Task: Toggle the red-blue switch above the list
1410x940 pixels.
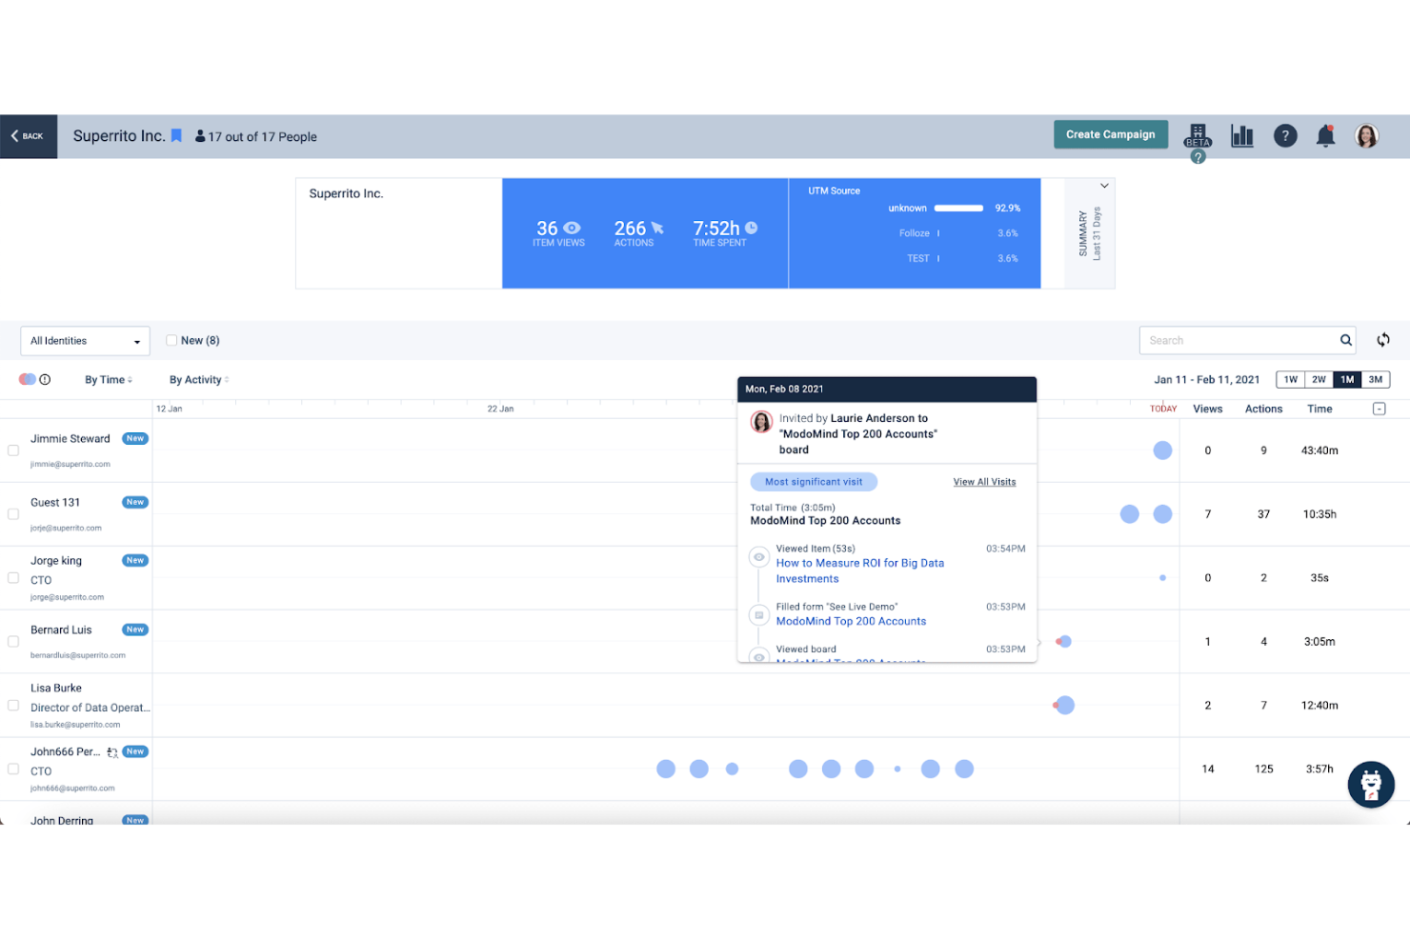Action: pos(28,379)
